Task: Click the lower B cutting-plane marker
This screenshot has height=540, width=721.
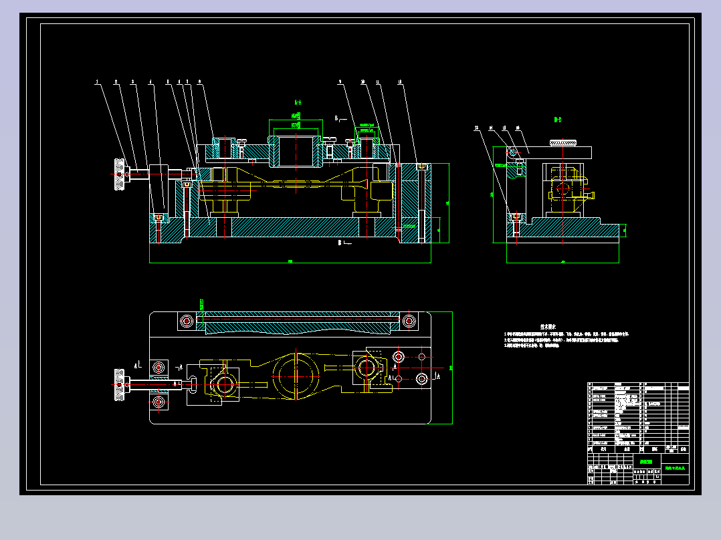Action: point(345,242)
